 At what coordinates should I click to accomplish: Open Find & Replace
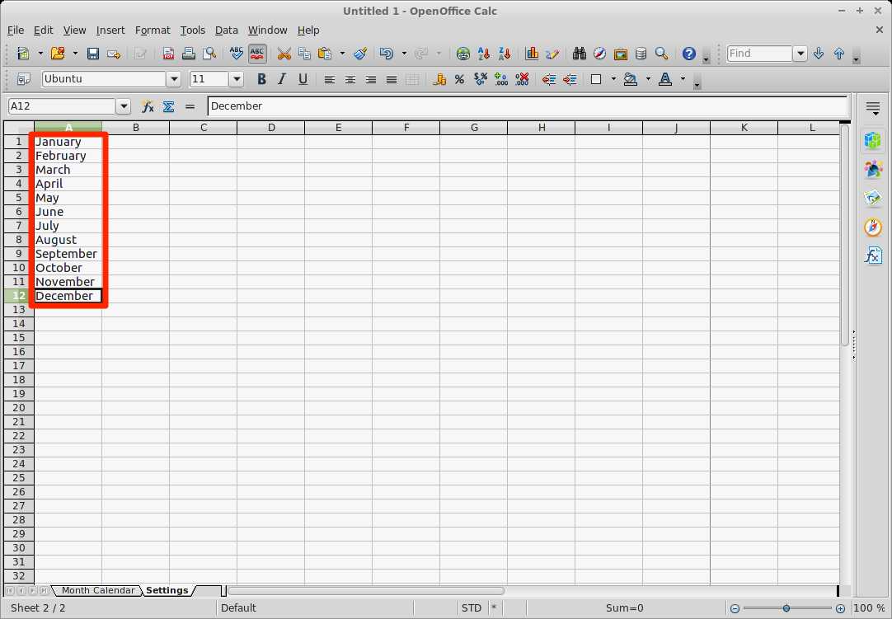(x=580, y=52)
